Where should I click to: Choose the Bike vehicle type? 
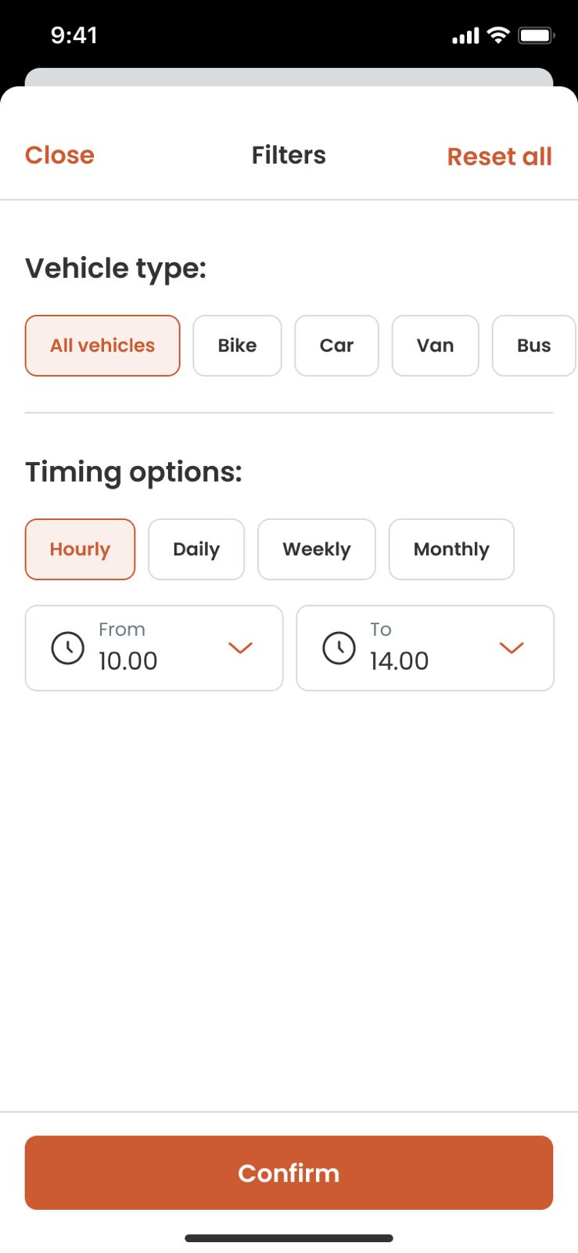pos(237,345)
